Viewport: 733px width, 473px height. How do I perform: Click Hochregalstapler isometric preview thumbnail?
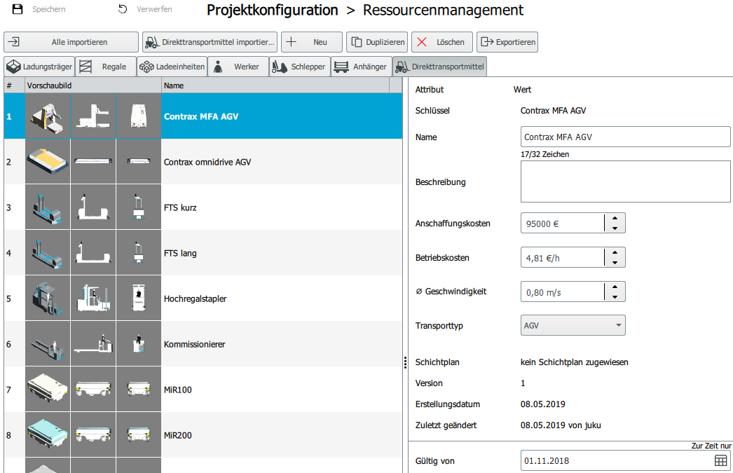47,299
